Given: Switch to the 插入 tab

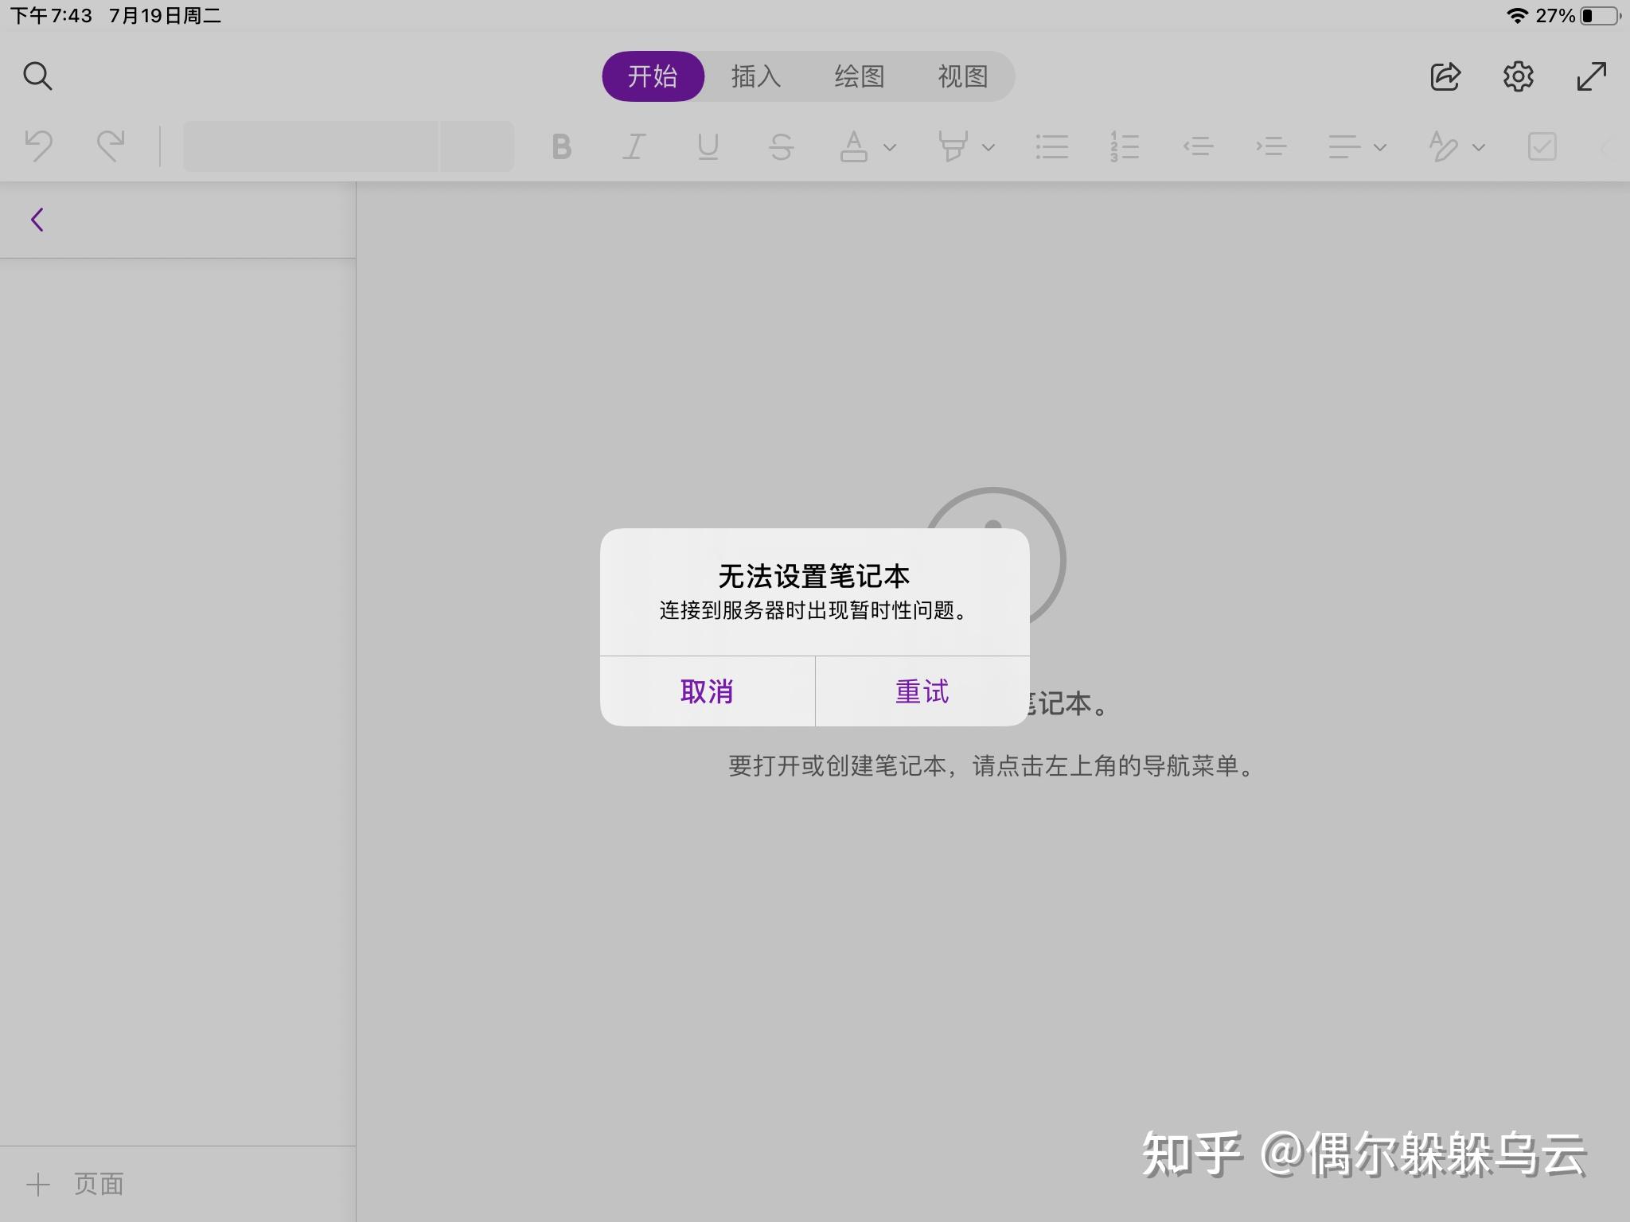Looking at the screenshot, I should [756, 76].
